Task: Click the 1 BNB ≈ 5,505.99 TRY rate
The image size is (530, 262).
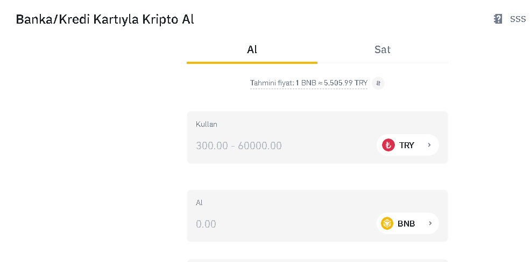Action: [332, 83]
